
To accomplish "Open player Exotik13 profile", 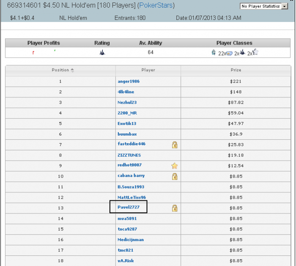I will pos(127,123).
